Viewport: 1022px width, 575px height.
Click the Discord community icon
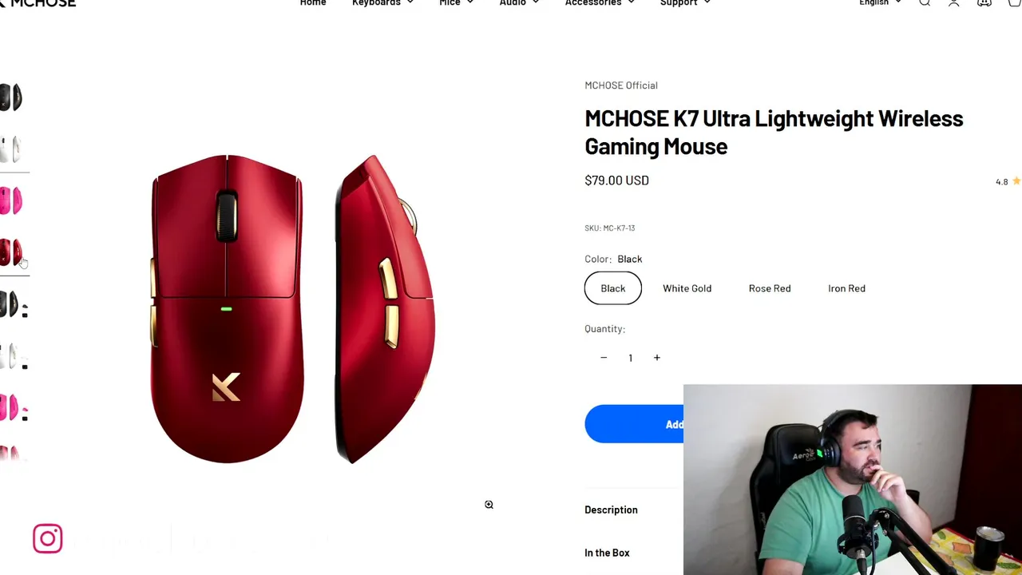(984, 2)
